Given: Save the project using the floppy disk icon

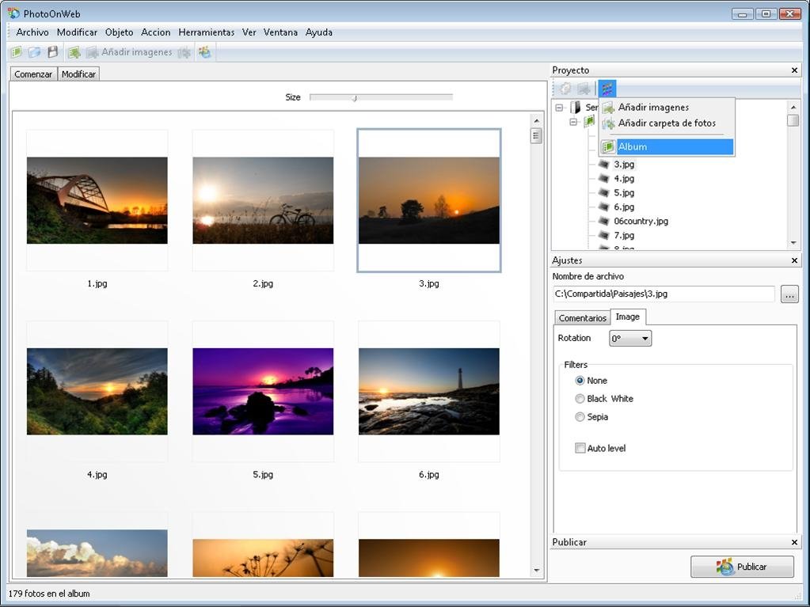Looking at the screenshot, I should 53,52.
